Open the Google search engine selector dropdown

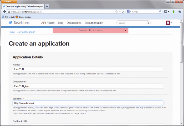(129, 12)
